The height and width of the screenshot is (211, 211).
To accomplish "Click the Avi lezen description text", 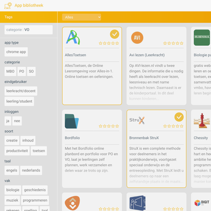I will click(x=156, y=82).
